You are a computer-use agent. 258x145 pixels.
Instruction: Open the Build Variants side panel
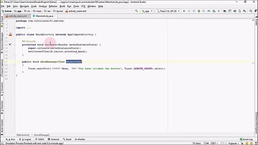(x=2, y=127)
